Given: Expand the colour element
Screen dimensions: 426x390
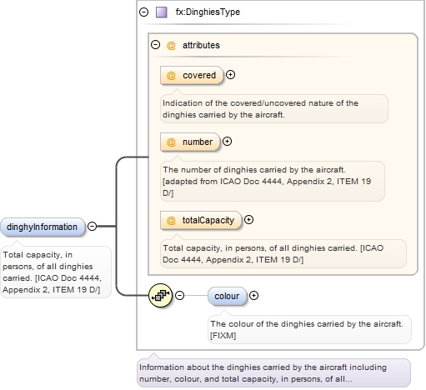Looking at the screenshot, I should tap(253, 295).
